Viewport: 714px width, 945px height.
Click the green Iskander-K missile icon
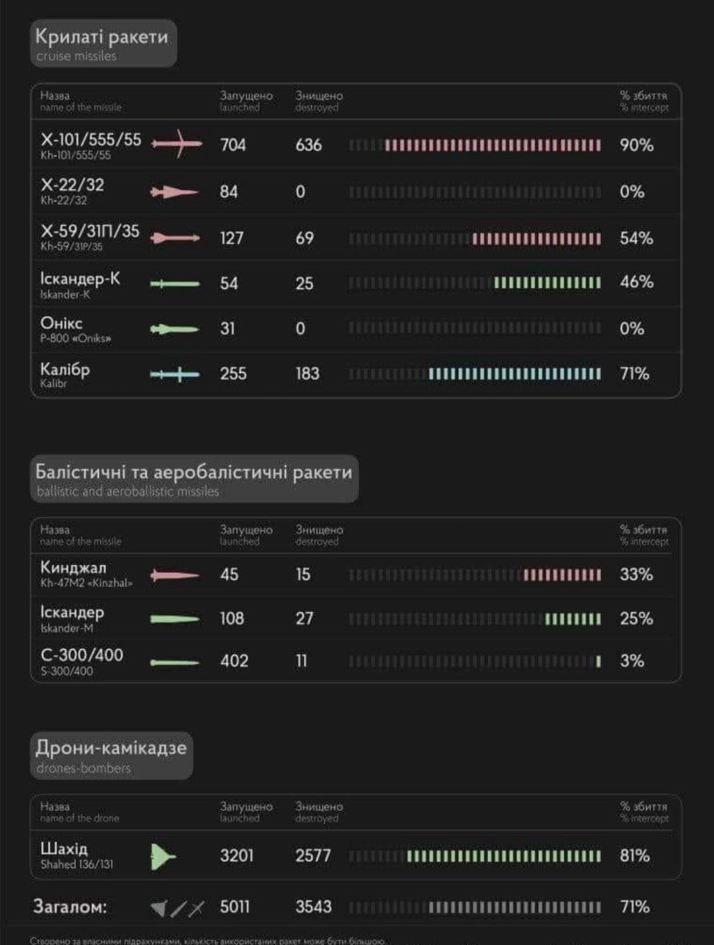[x=174, y=283]
